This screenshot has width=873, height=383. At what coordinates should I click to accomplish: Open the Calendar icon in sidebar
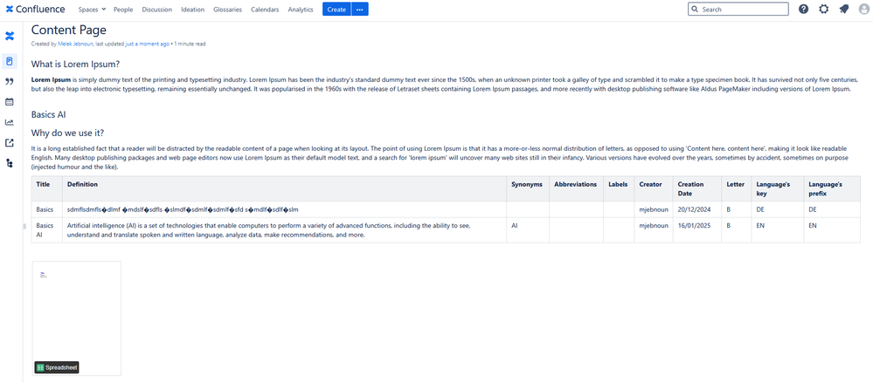[10, 102]
